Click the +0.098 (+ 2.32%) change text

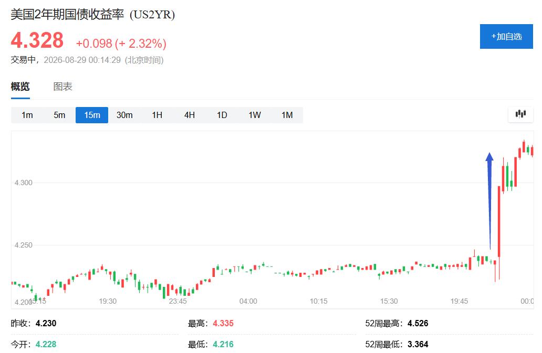point(121,44)
